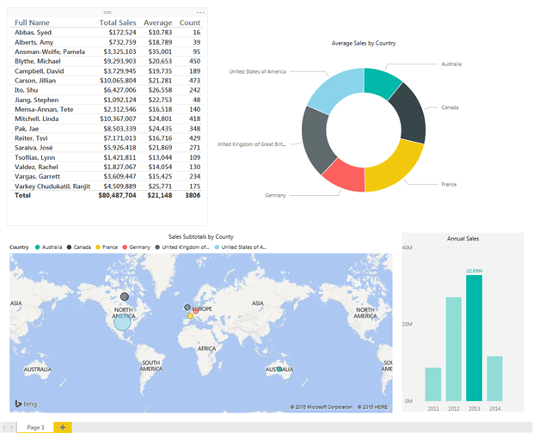Select the highlighted 2013 bar in Annual Sales
533x433 pixels.
[x=475, y=338]
